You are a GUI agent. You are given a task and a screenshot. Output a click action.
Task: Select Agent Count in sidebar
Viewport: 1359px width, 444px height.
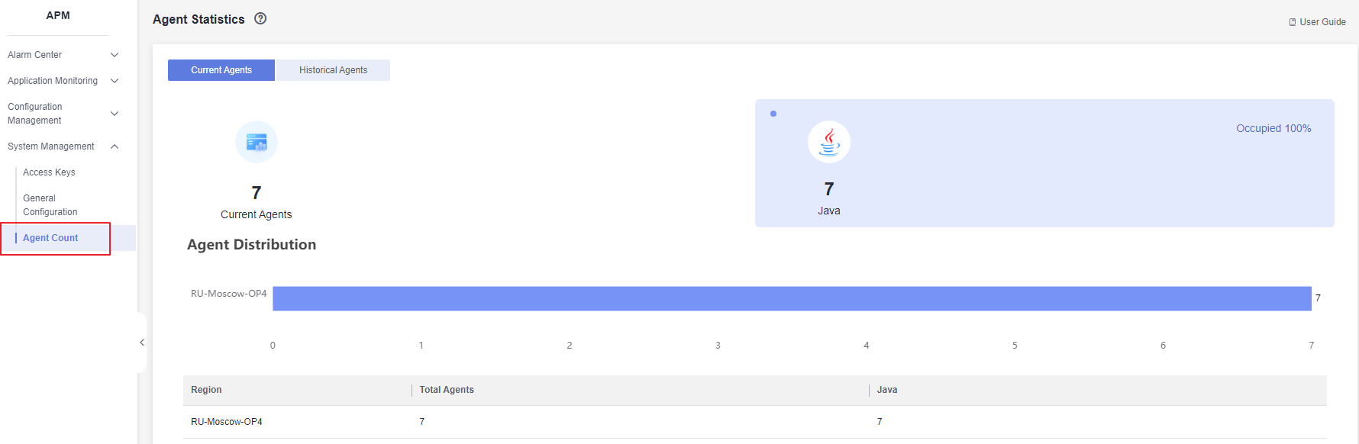coord(50,238)
